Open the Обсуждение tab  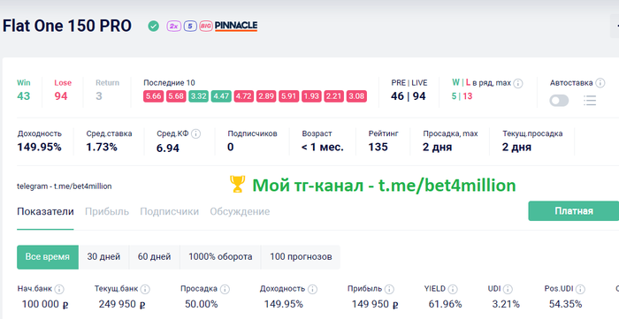pos(240,211)
